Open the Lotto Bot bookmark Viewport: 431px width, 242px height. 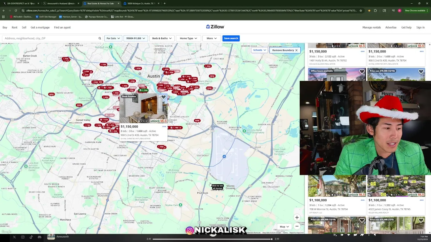pos(122,16)
